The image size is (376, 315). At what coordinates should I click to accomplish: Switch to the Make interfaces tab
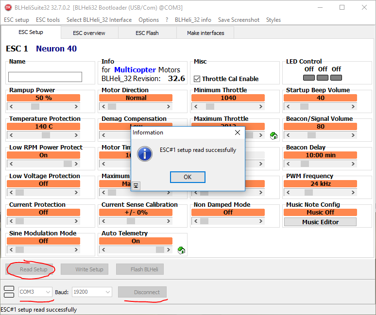click(x=205, y=33)
